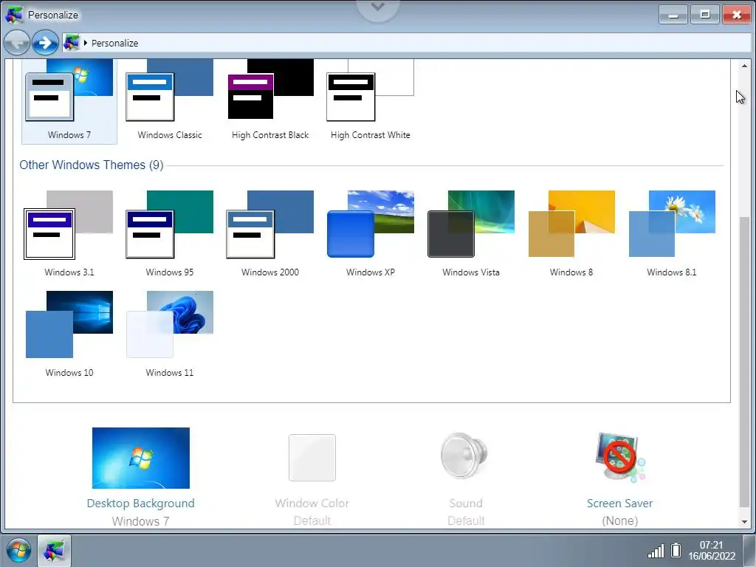Apply the Windows 95 theme icon
756x567 pixels.
tap(170, 225)
